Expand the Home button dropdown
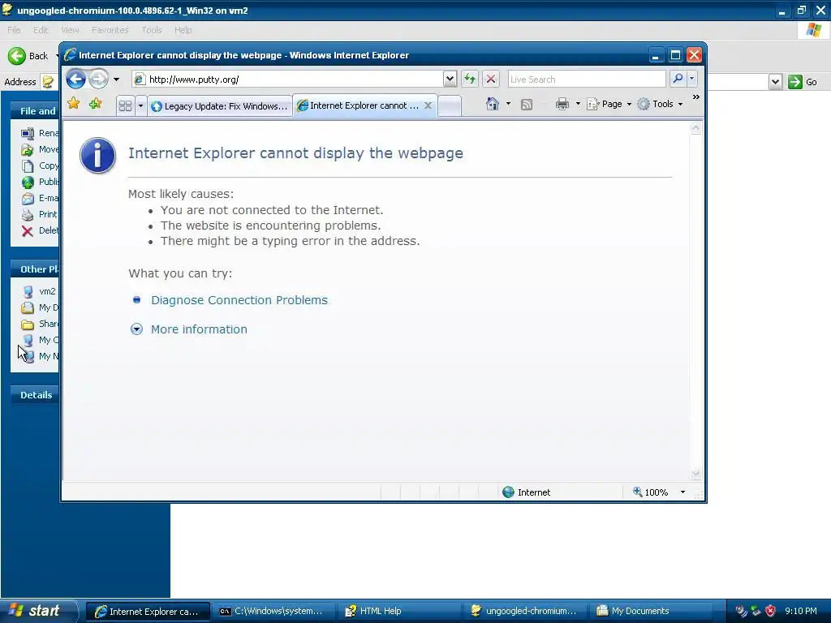 tap(508, 104)
